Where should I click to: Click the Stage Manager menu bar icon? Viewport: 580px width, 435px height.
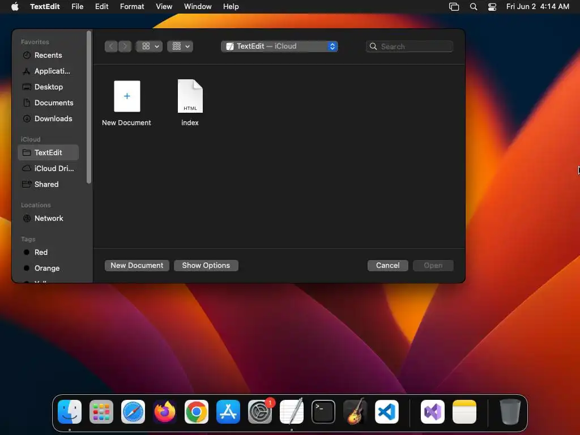[454, 6]
